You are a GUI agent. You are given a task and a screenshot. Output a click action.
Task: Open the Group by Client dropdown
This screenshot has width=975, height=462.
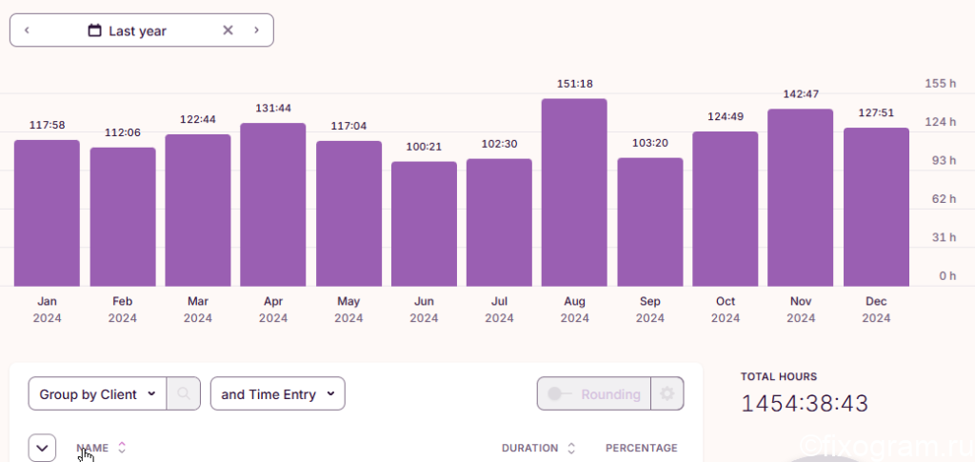pyautogui.click(x=98, y=393)
